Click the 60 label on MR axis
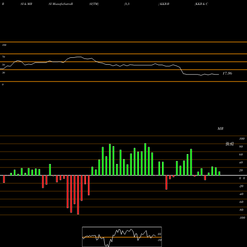Viewport: 247px width, 247px height. (x=241, y=155)
